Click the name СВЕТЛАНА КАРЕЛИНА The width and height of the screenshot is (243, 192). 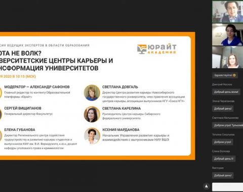click(x=121, y=108)
